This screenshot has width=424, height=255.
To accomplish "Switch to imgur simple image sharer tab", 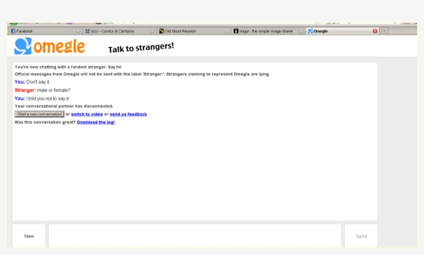I will (268, 31).
